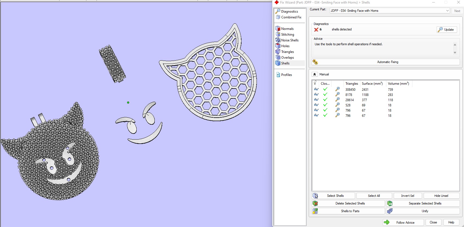This screenshot has height=227, width=464.
Task: Click the surface value 1188
Action: click(365, 95)
